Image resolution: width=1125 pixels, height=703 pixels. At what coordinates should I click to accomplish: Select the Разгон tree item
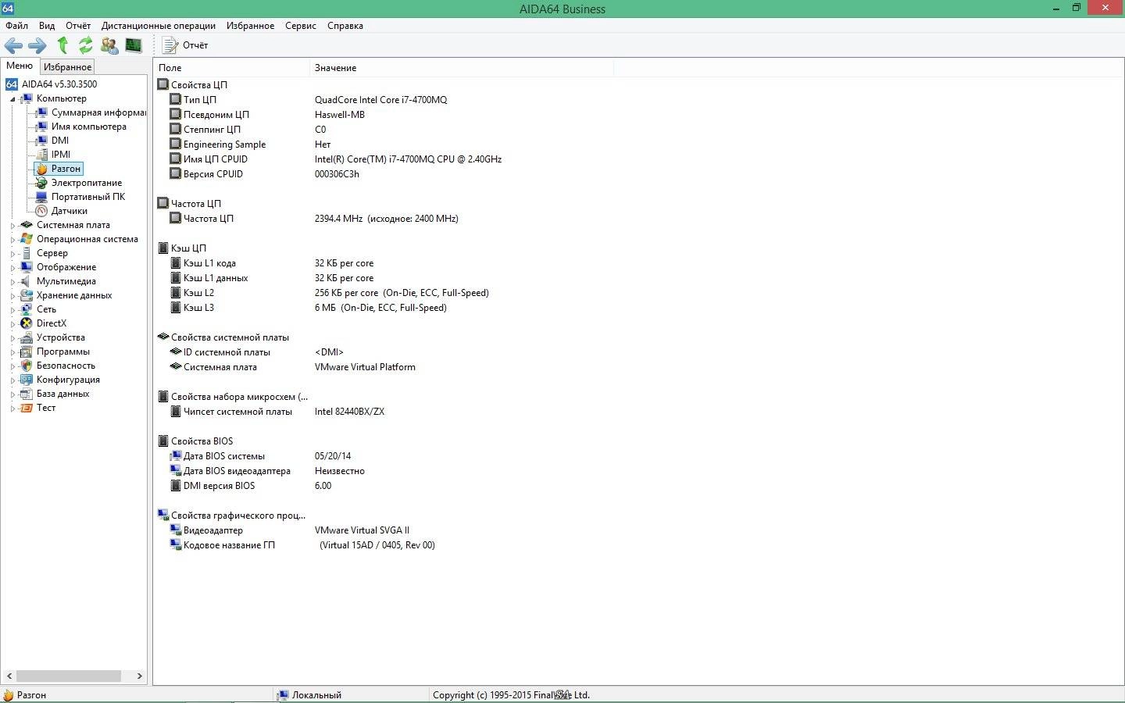(x=66, y=169)
